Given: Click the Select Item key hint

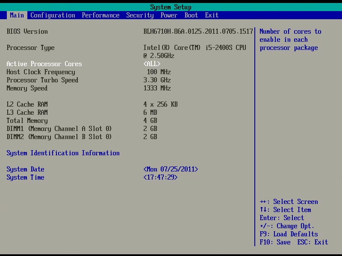Looking at the screenshot, I should 285,210.
